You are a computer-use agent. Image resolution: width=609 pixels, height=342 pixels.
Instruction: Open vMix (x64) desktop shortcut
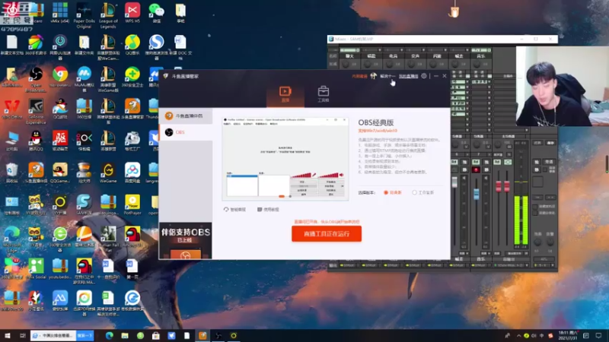[x=60, y=13]
